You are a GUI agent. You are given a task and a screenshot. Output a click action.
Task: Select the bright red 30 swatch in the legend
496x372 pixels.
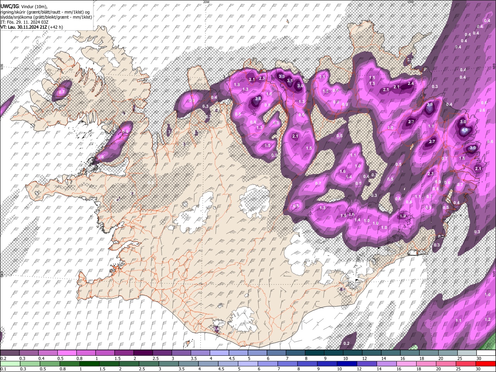[x=485, y=363]
